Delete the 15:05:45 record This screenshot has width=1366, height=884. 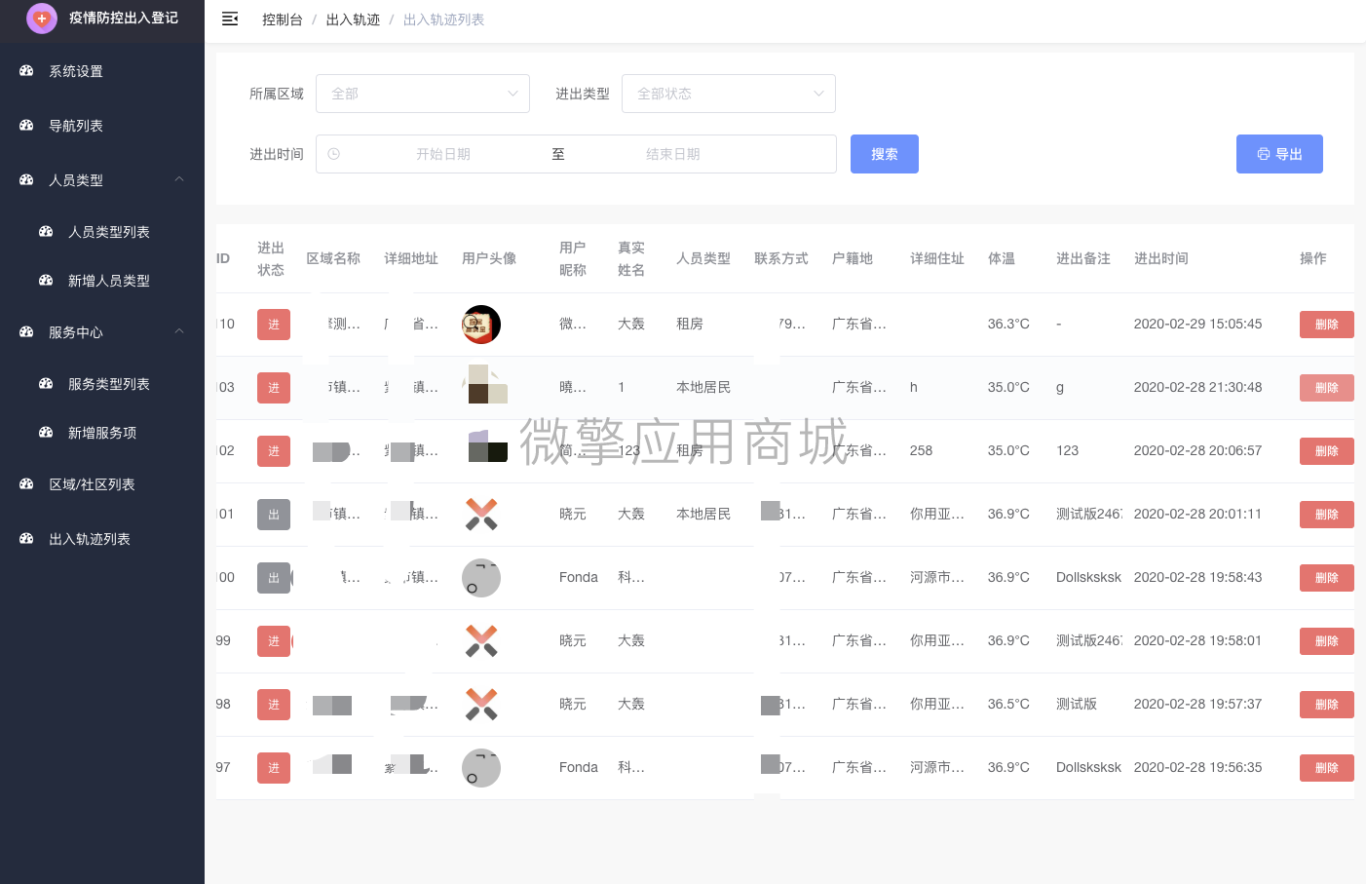(x=1326, y=325)
